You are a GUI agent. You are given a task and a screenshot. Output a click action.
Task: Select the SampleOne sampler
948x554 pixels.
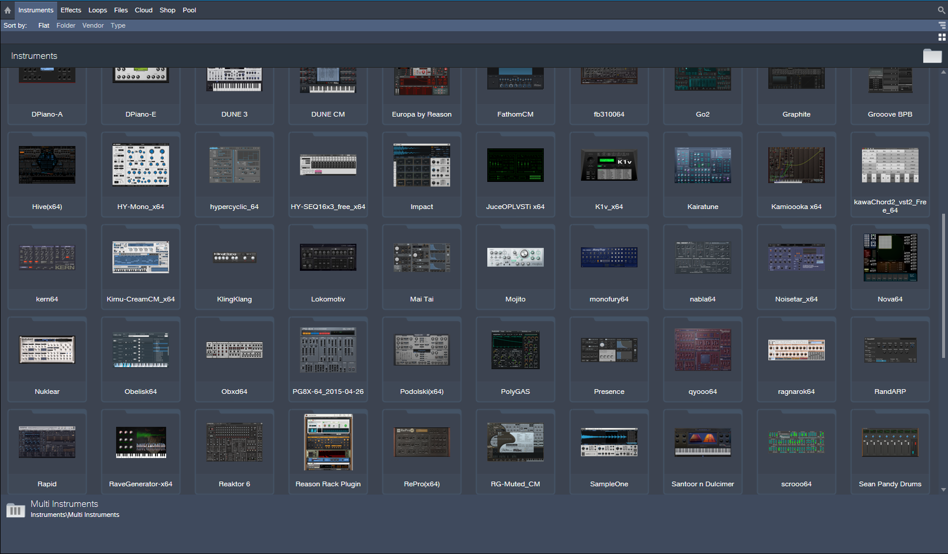click(x=609, y=452)
